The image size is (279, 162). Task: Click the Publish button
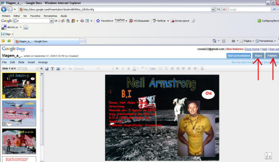tap(272, 56)
